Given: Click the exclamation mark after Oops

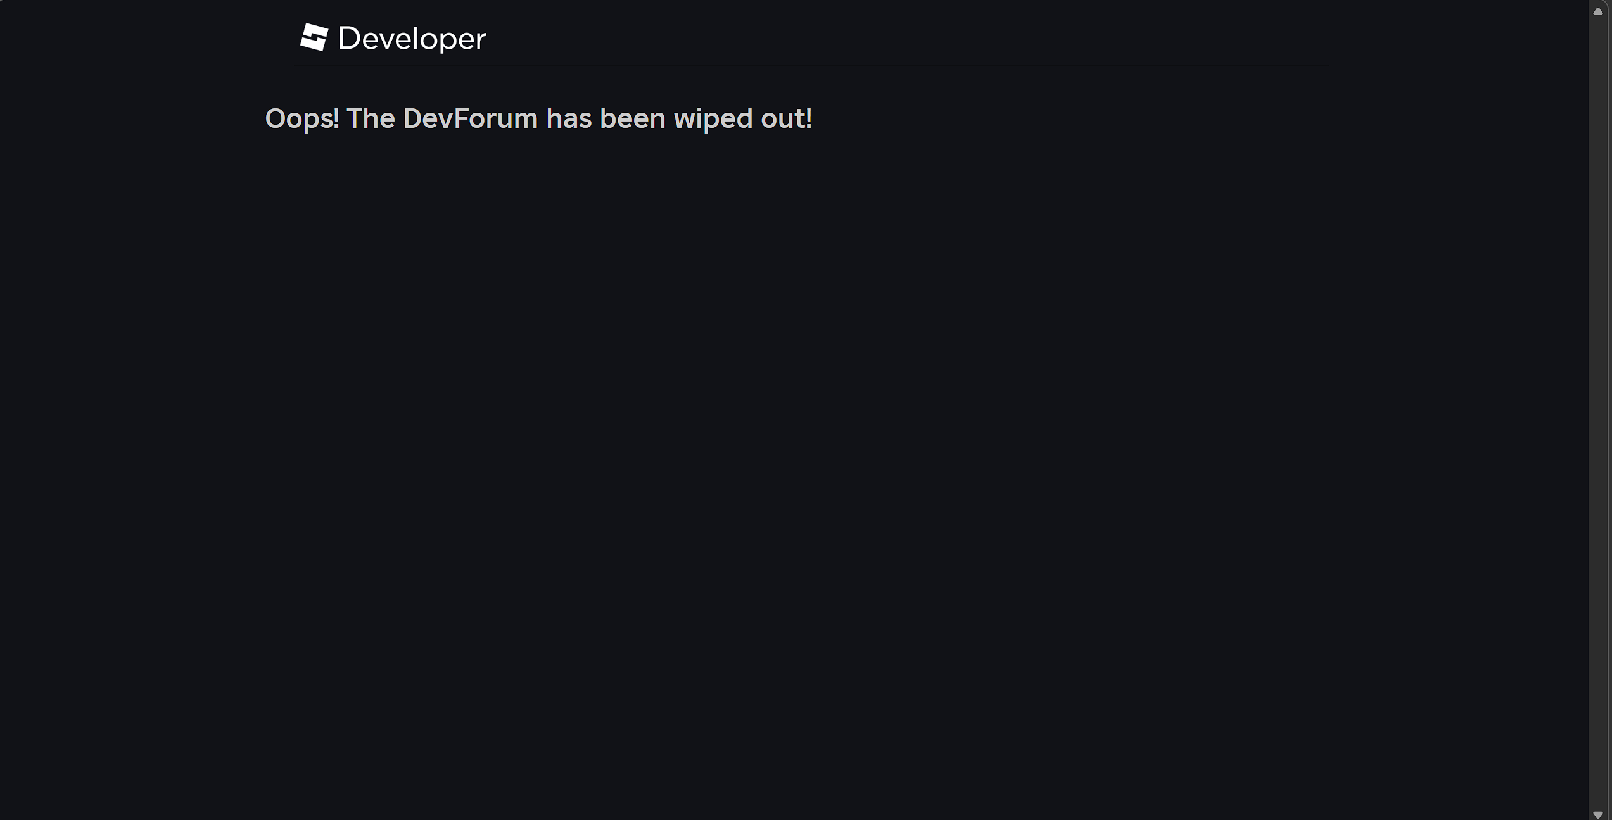Looking at the screenshot, I should coord(336,119).
